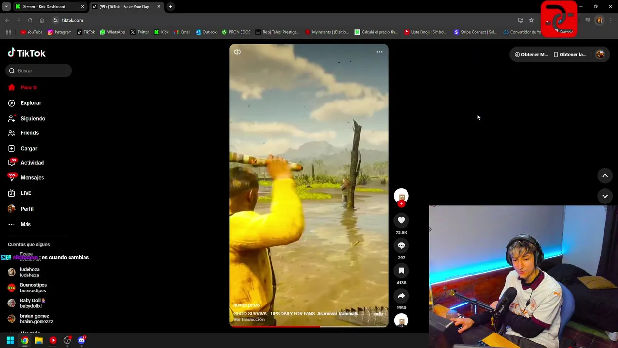The width and height of the screenshot is (618, 348).
Task: Like the video with the heart icon
Action: [x=401, y=220]
